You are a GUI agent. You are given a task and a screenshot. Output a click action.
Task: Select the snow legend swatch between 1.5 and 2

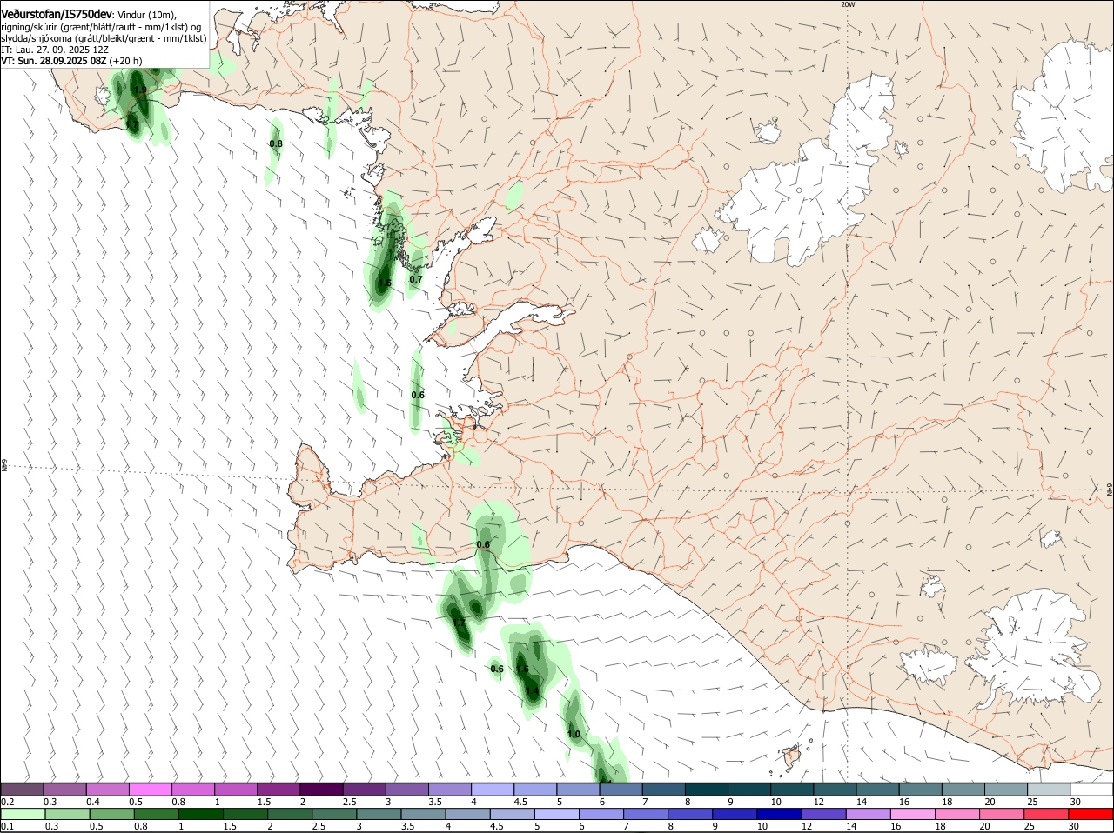coord(279,790)
